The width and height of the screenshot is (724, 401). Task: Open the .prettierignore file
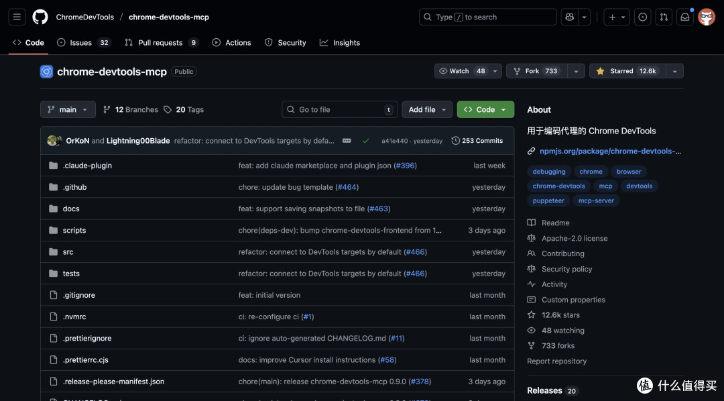coord(87,338)
